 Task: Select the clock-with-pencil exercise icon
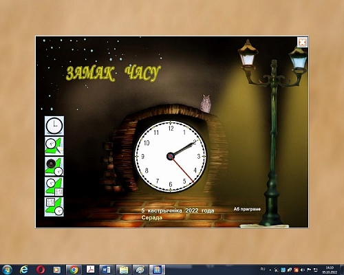click(54, 146)
